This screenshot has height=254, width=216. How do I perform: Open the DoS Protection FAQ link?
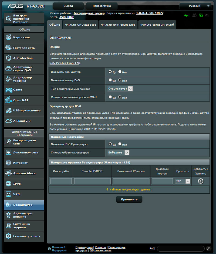coord(65,63)
